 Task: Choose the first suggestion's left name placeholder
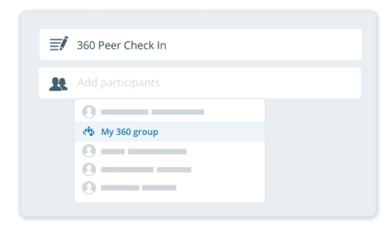[x=124, y=112]
